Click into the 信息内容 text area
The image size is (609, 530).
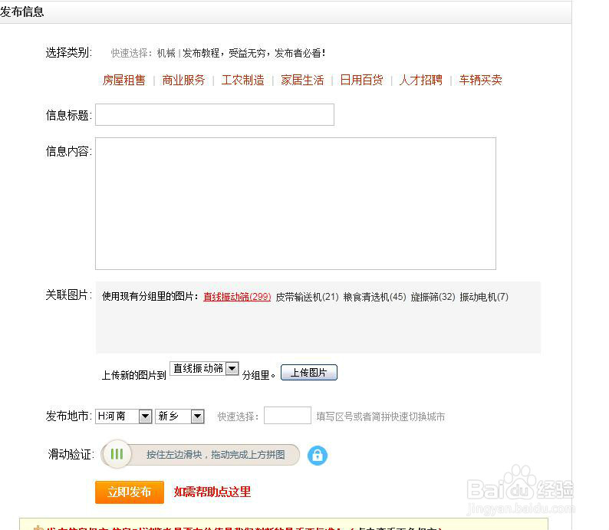click(x=295, y=203)
